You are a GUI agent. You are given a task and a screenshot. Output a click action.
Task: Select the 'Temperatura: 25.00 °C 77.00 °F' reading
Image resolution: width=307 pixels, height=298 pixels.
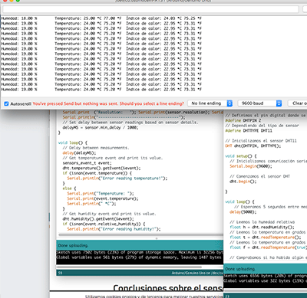[88, 18]
